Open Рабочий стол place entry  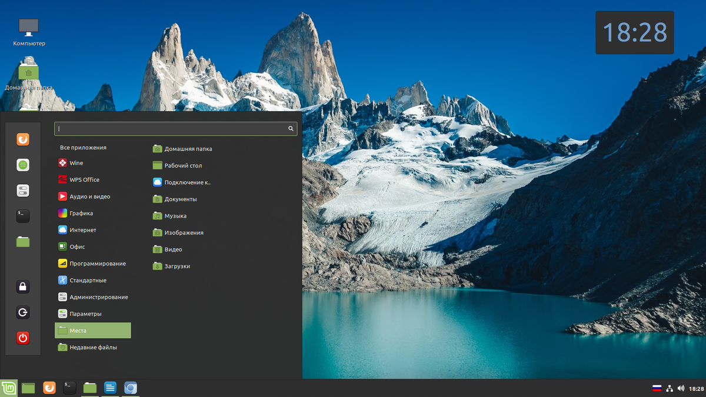(178, 166)
